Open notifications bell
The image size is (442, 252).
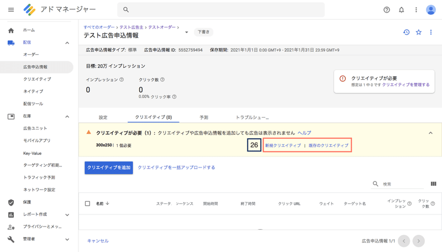tap(402, 10)
